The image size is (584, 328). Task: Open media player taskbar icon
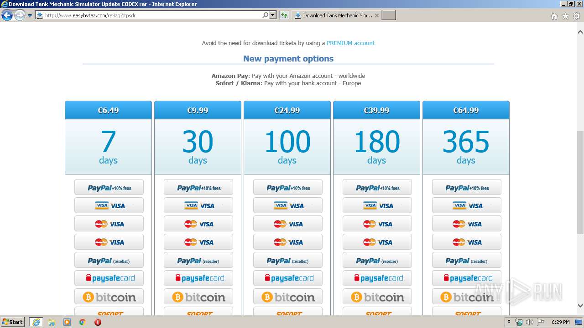point(67,322)
